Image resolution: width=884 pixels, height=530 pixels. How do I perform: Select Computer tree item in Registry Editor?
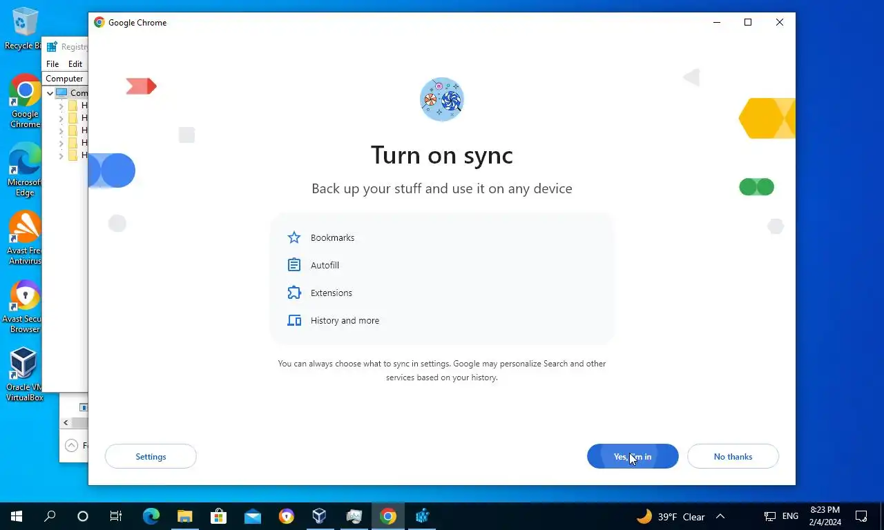click(72, 92)
